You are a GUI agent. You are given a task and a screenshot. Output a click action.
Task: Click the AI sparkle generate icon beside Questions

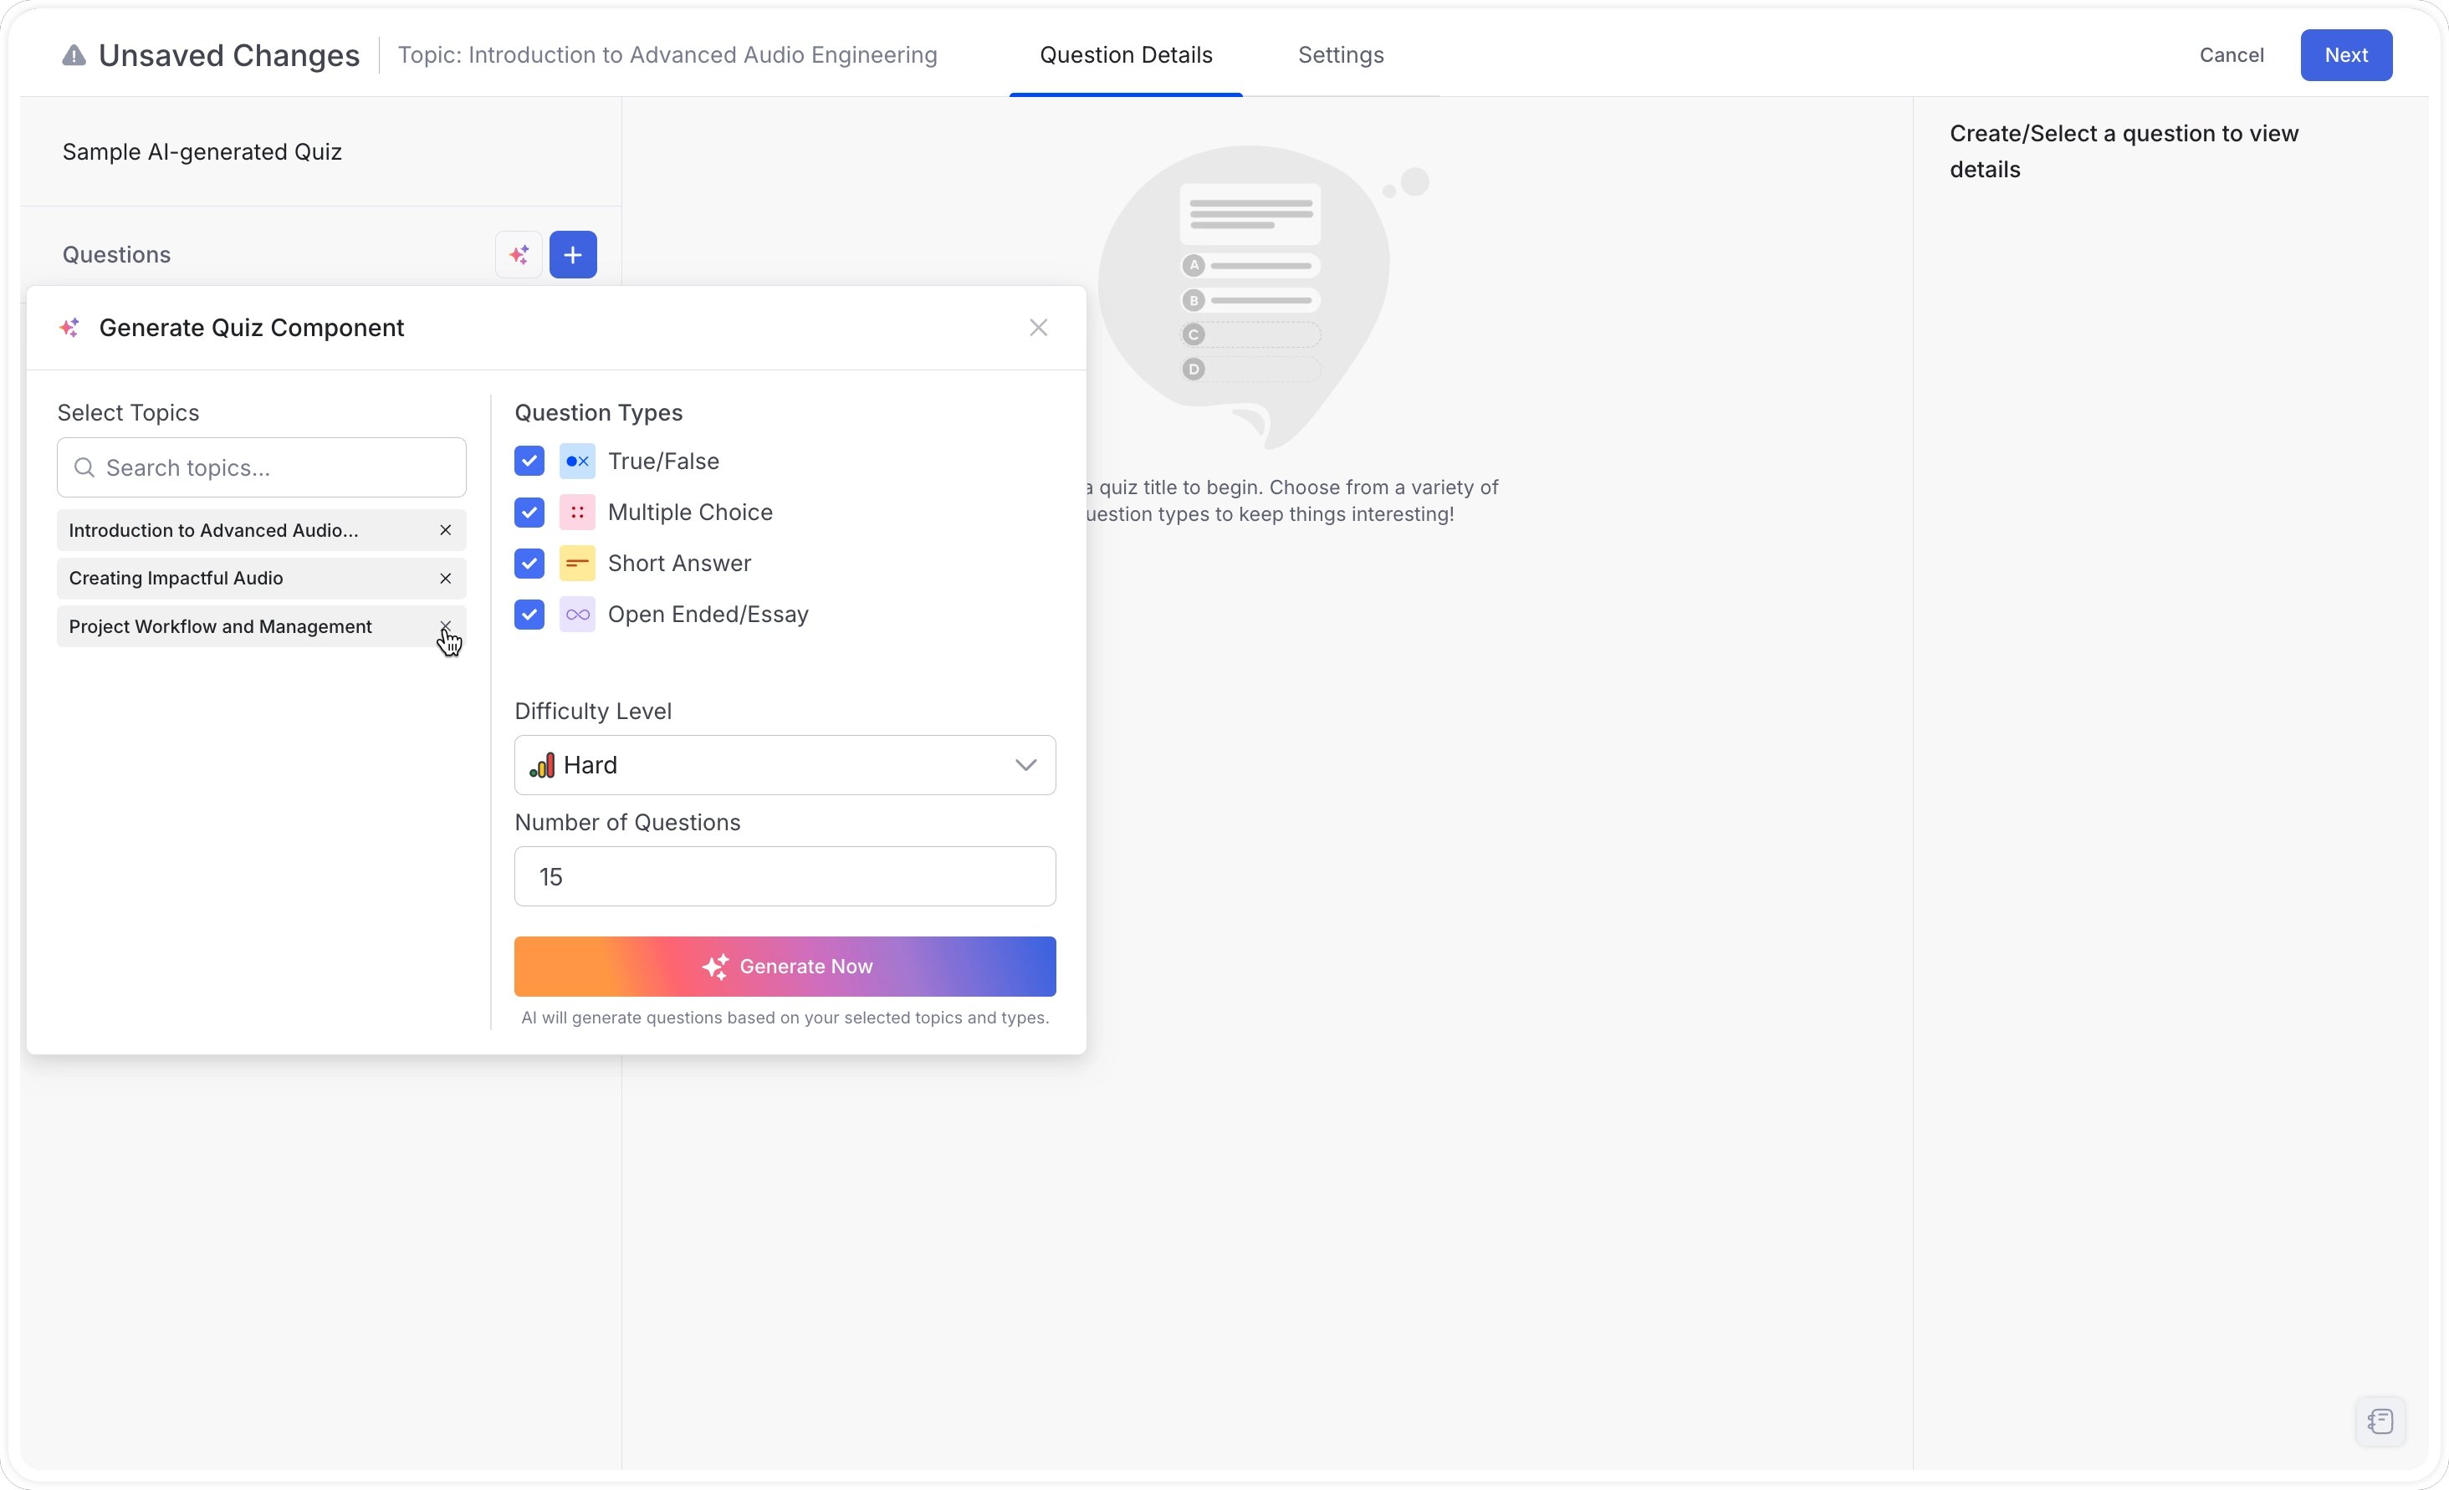pos(519,255)
